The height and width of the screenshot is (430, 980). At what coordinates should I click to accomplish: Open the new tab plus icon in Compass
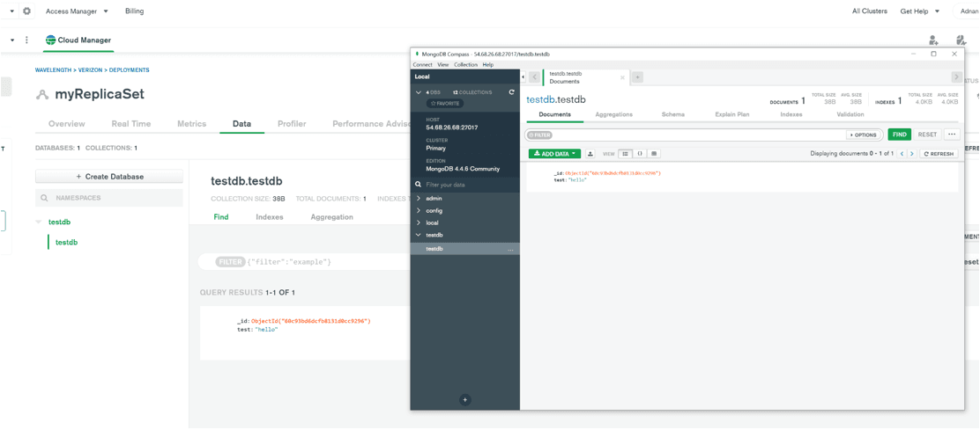tap(637, 77)
